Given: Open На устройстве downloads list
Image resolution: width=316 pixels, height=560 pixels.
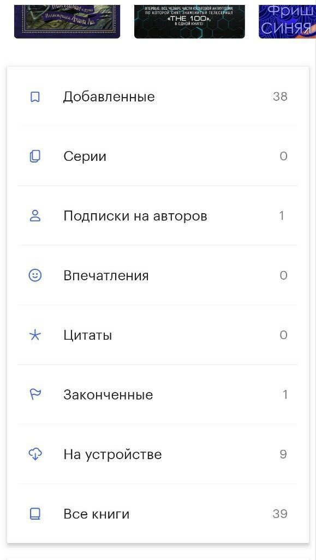Looking at the screenshot, I should click(158, 454).
